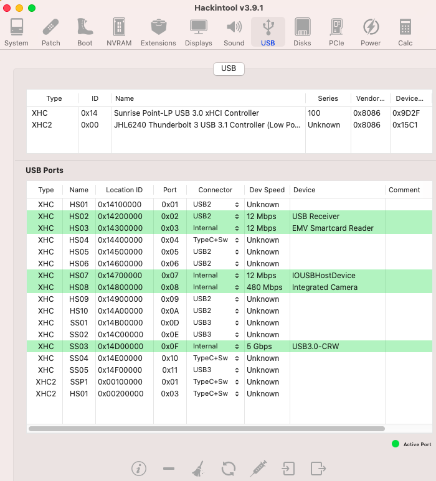The image size is (436, 481).
Task: Open the Sound toolbar section
Action: (234, 32)
